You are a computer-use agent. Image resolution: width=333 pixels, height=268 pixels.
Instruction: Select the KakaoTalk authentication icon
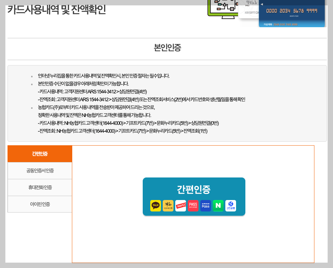tap(155, 206)
